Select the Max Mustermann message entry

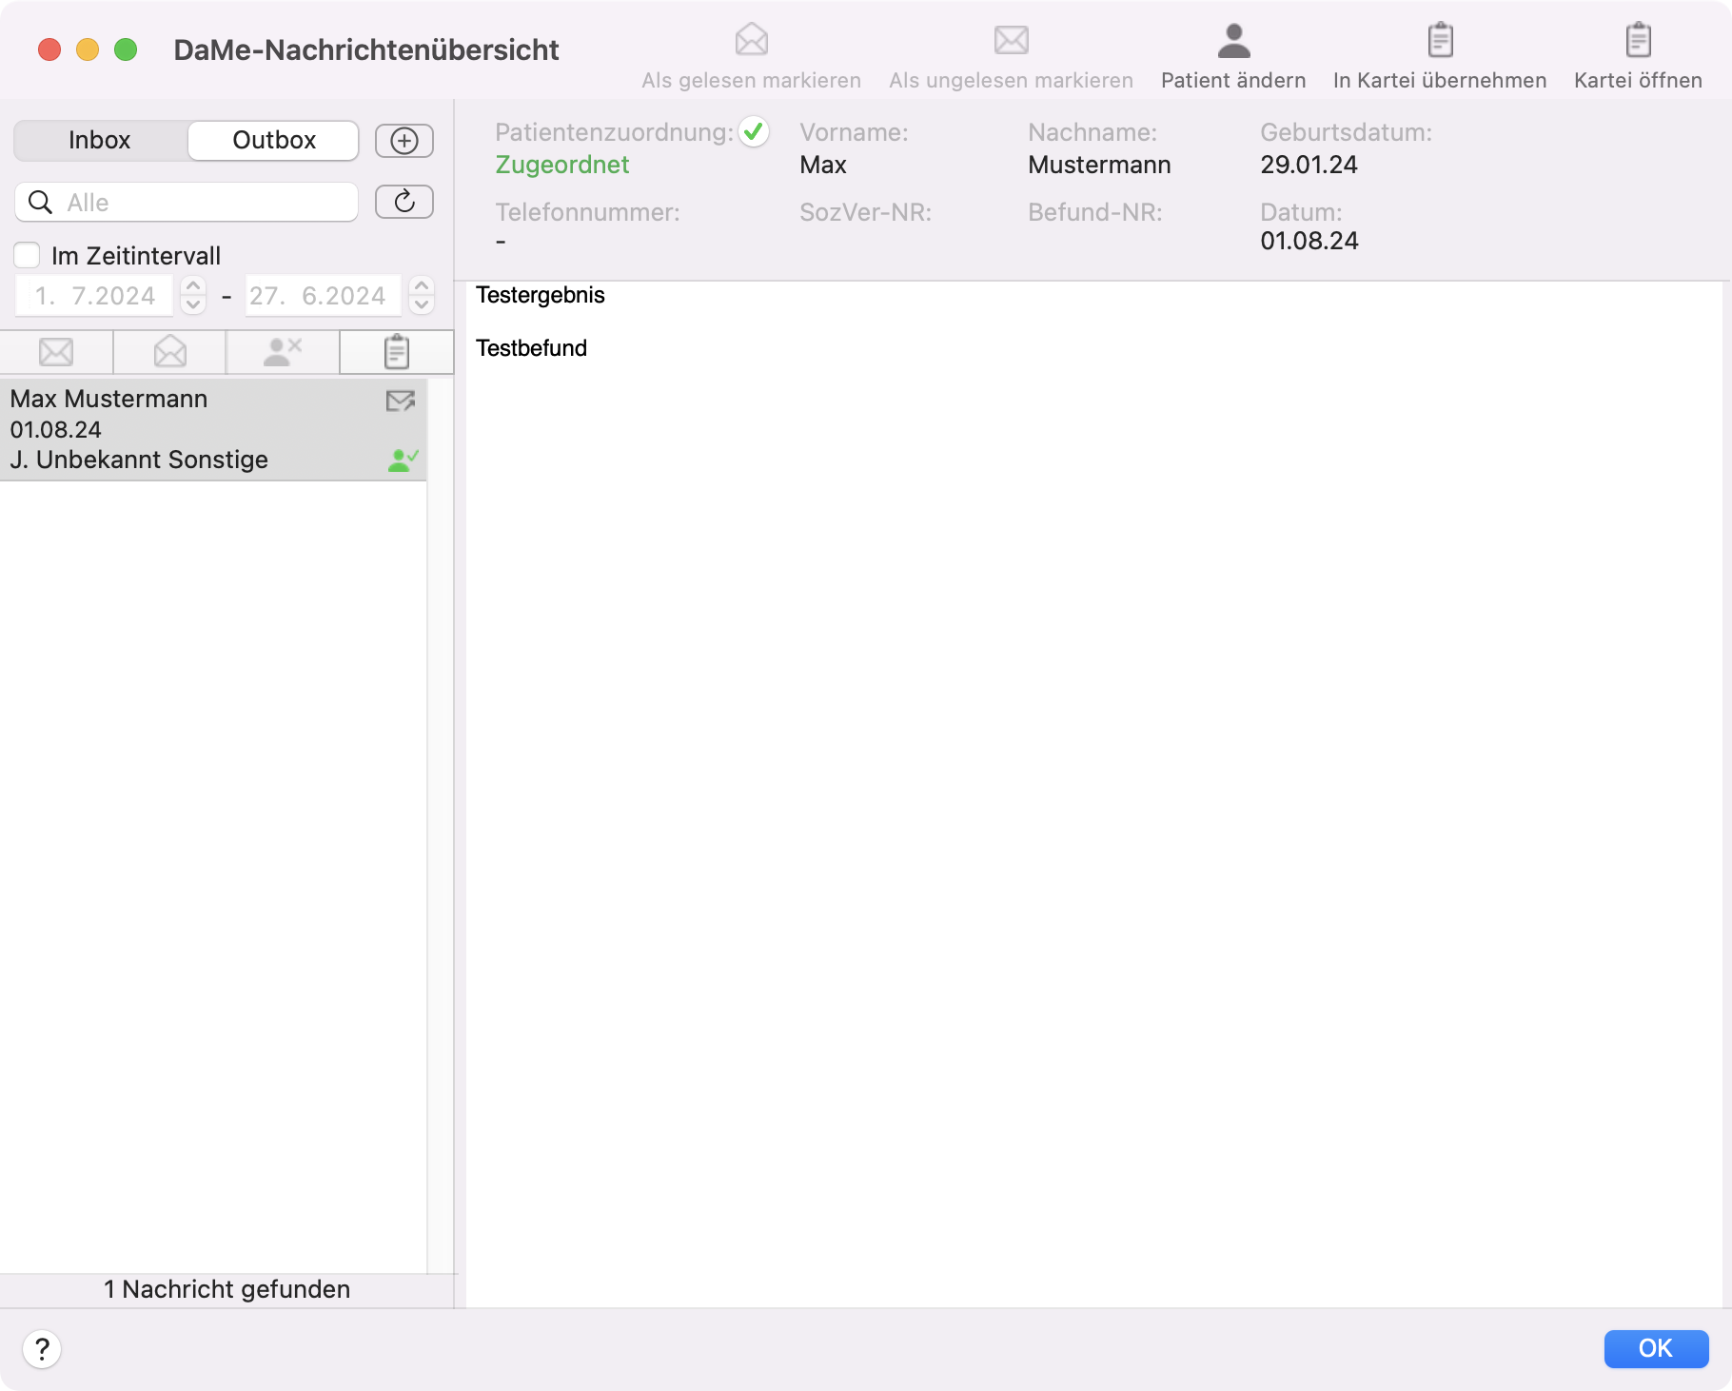213,429
